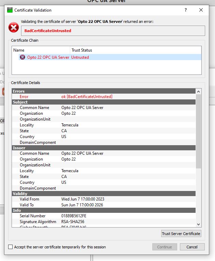Select Issuer Organization value Opto 22
215x261 pixels.
tap(68, 159)
